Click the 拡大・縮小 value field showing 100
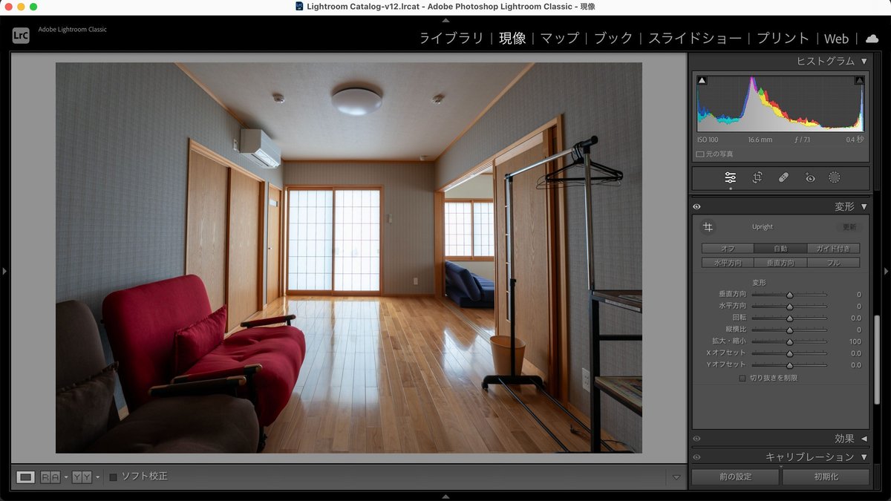Viewport: 891px width, 501px height. (855, 341)
